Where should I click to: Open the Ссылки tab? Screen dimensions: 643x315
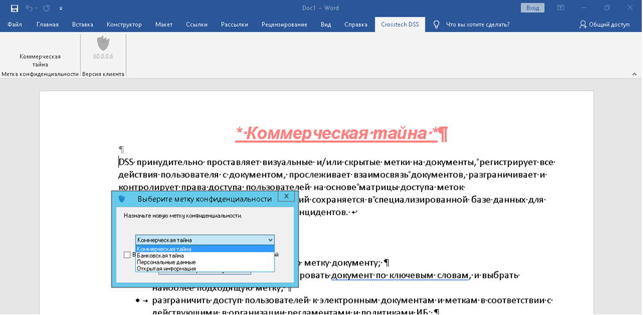(x=197, y=24)
